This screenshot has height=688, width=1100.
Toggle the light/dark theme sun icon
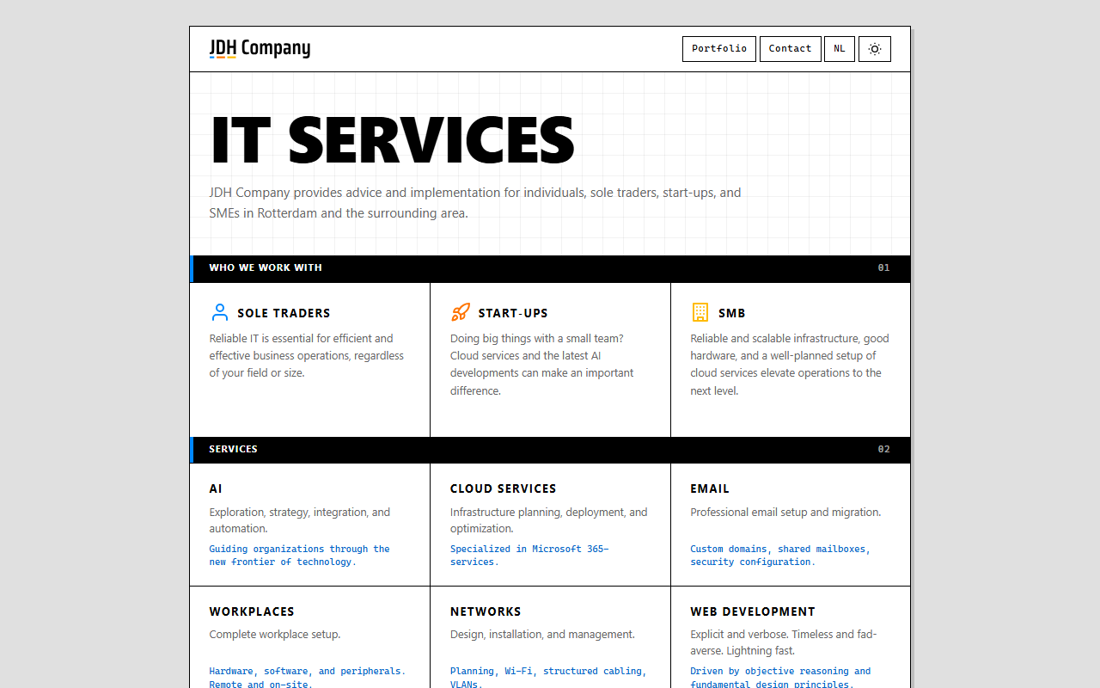point(874,49)
